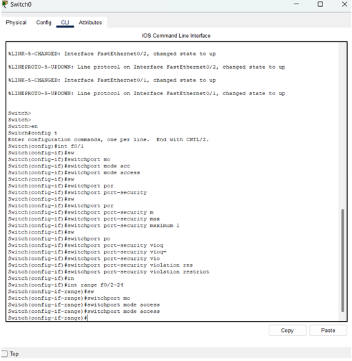Click the empty scrollbar track above the thumb

[x=342, y=126]
